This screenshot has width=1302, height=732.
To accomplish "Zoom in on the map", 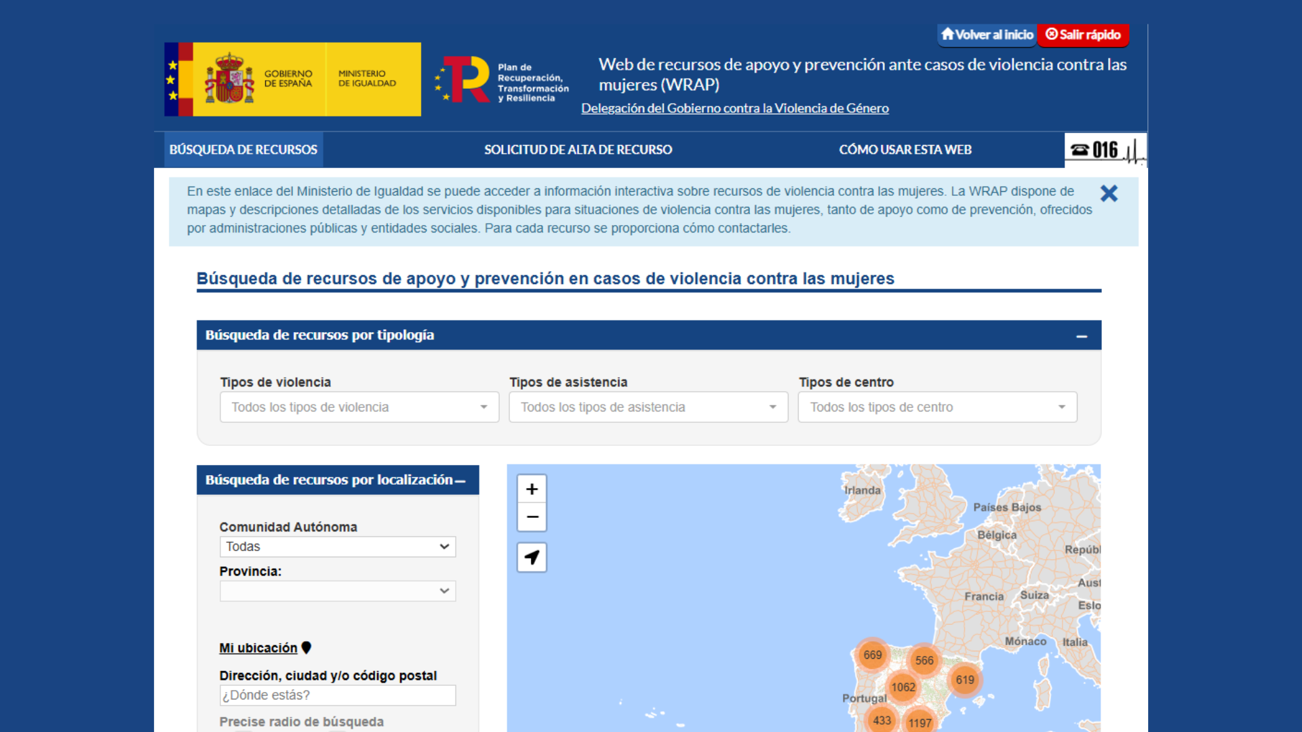I will click(x=532, y=489).
